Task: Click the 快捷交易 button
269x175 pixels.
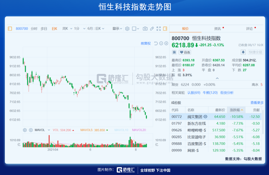Action: pos(256,52)
